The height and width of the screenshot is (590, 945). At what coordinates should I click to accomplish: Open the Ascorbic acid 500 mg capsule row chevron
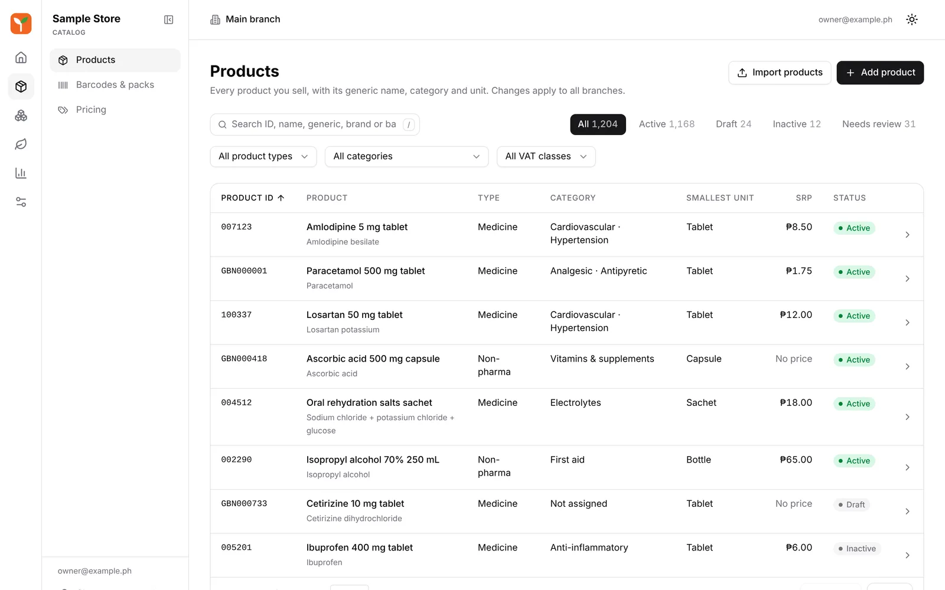(907, 366)
